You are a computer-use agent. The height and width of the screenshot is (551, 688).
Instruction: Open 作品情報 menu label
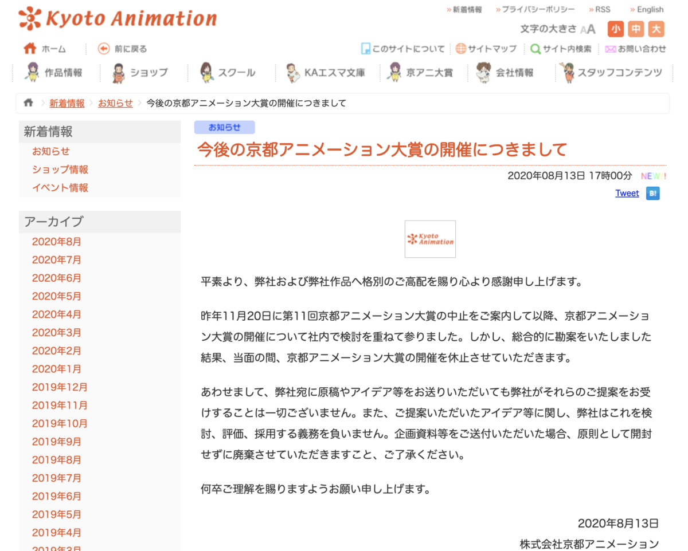[63, 73]
